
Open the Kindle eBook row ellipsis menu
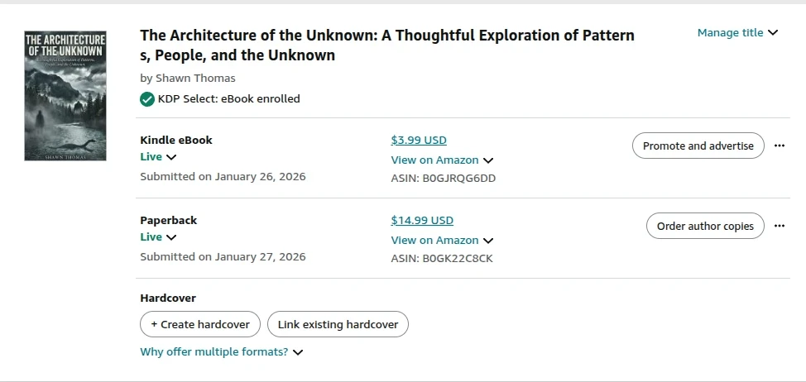click(x=779, y=146)
